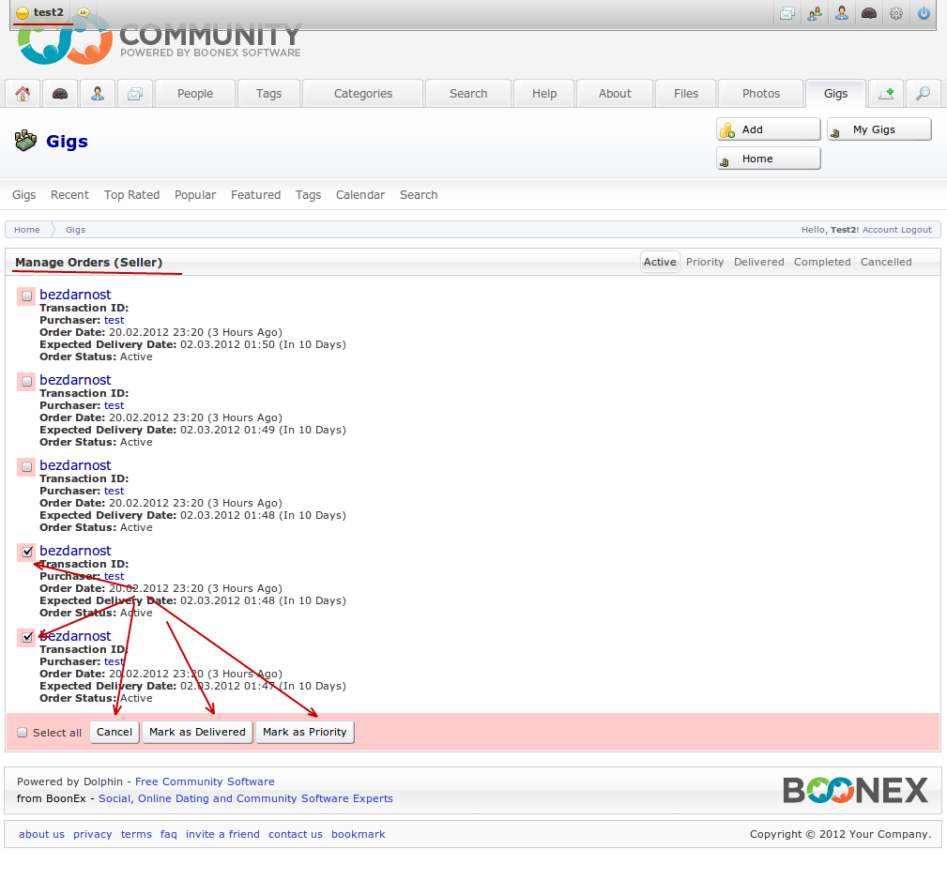Click the yellow status icon beside test2

(x=23, y=13)
